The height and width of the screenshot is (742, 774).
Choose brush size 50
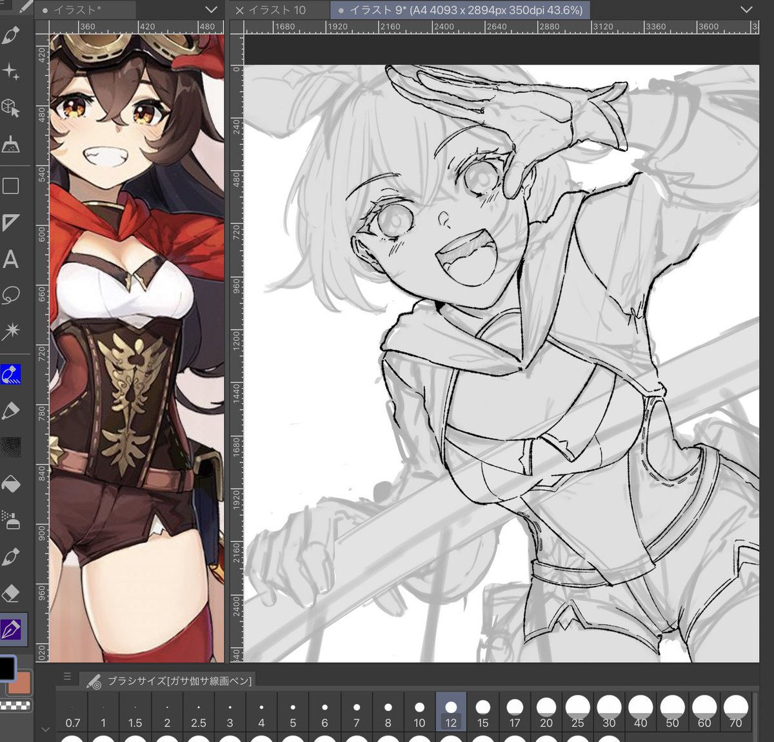672,712
